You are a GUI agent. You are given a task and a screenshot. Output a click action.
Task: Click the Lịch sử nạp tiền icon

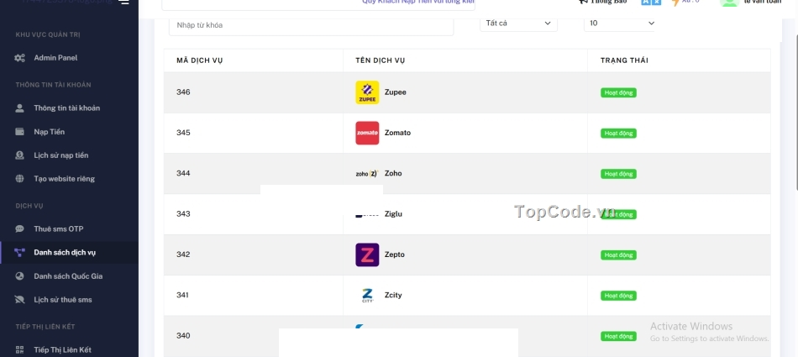point(20,155)
